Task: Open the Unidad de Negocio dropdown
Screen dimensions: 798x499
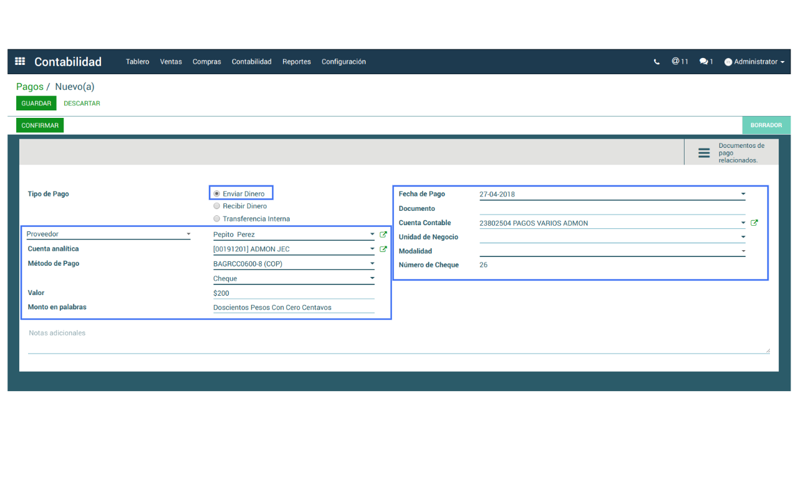Action: 743,237
